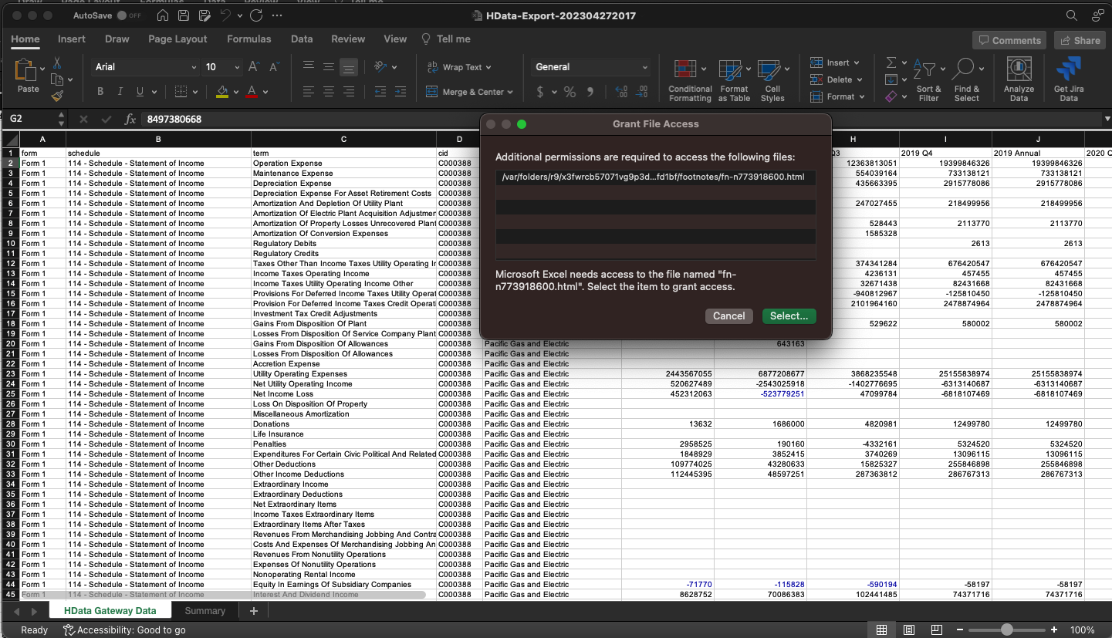Screen dimensions: 1112x638
Task: Click the Decrease Indent icon
Action: click(380, 92)
